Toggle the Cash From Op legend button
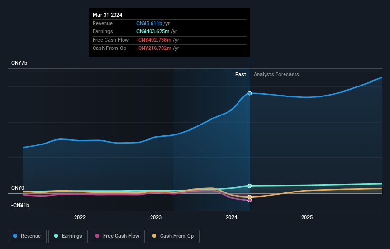 pos(173,236)
